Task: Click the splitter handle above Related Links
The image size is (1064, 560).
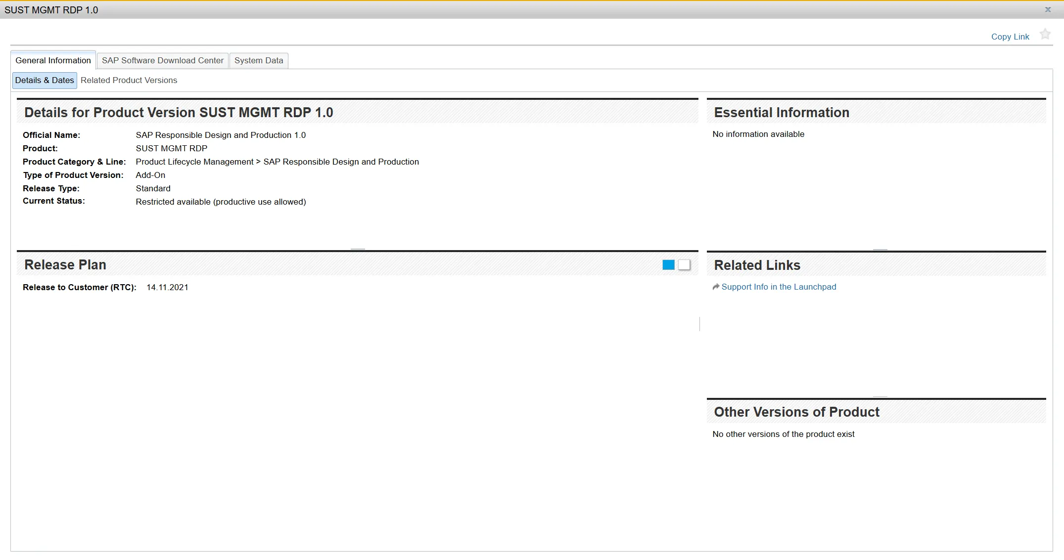Action: pyautogui.click(x=880, y=249)
